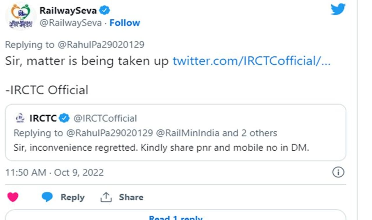
Task: Click the Twitter bird logo
Action: click(x=338, y=10)
